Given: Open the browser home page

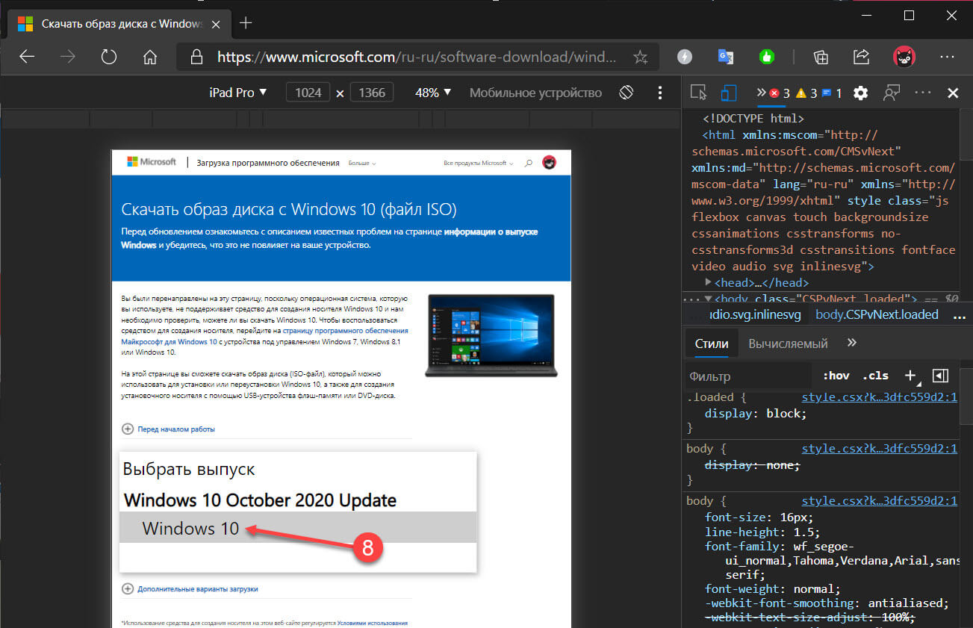Looking at the screenshot, I should pos(150,57).
